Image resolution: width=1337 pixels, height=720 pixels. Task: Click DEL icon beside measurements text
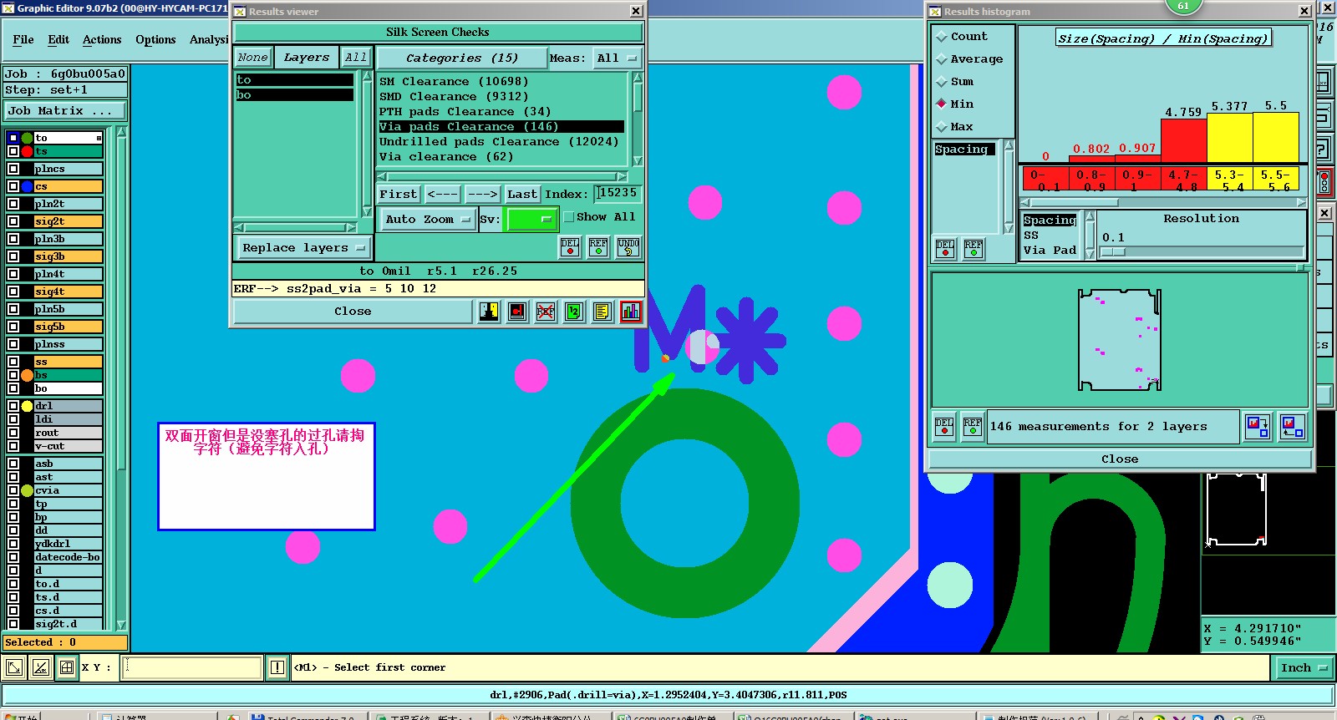point(944,426)
